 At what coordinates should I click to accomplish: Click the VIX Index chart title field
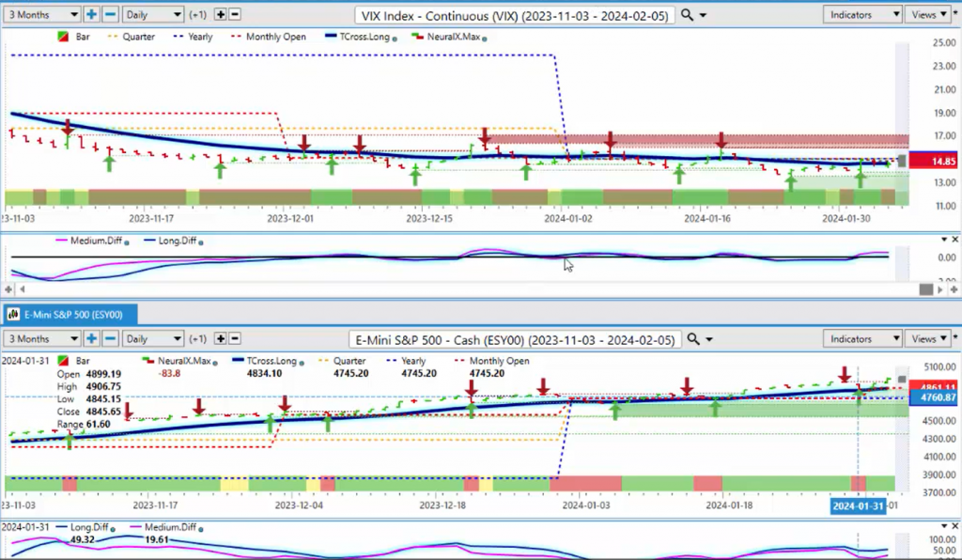click(515, 15)
